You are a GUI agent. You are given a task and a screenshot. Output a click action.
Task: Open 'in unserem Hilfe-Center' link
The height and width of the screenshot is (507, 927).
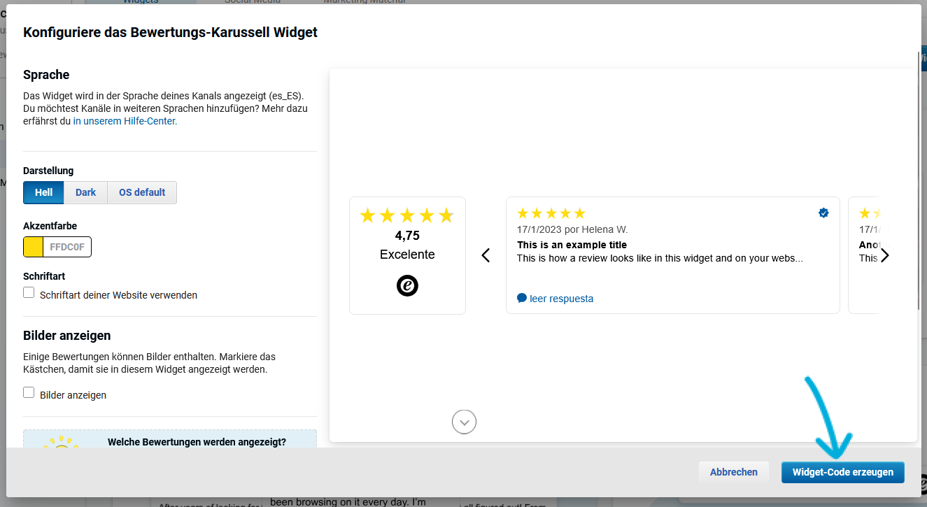125,121
